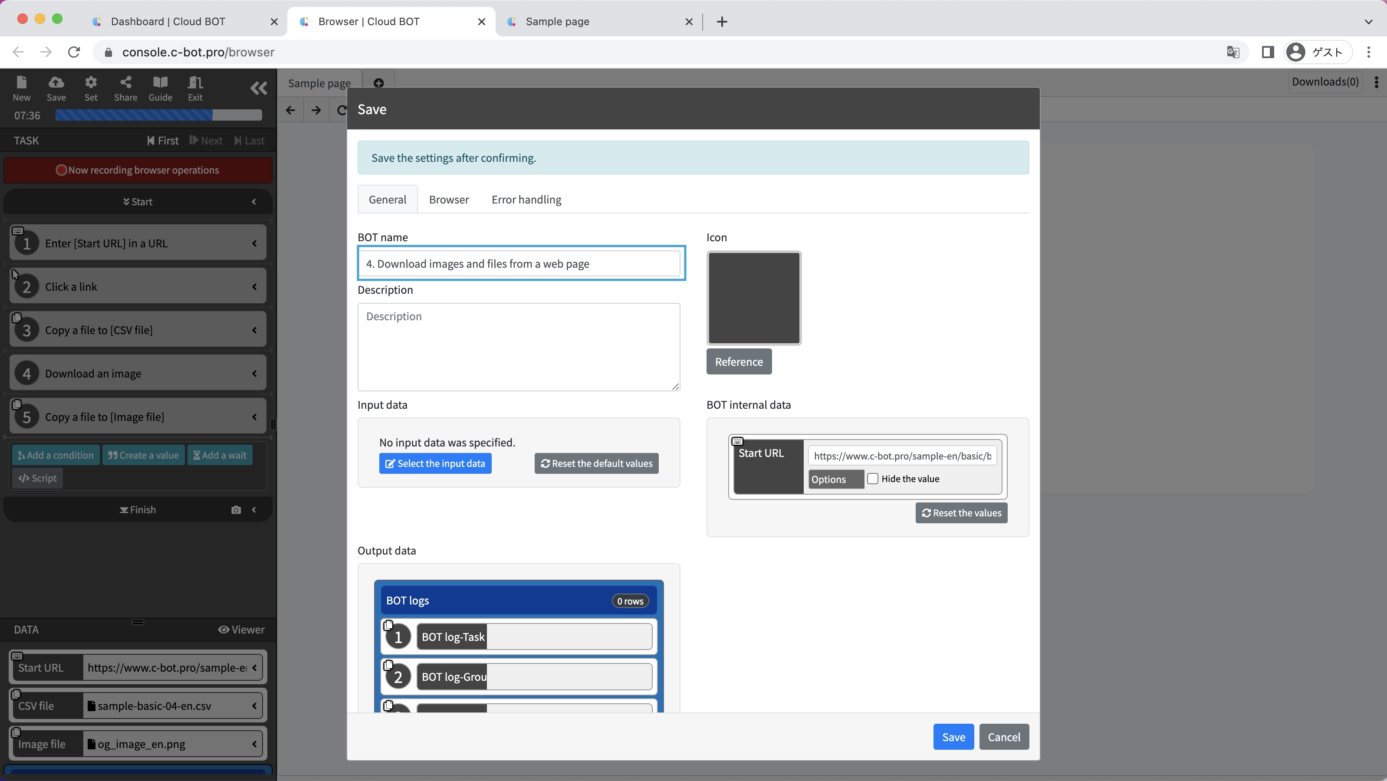
Task: Switch to the Error handling tab
Action: click(526, 200)
